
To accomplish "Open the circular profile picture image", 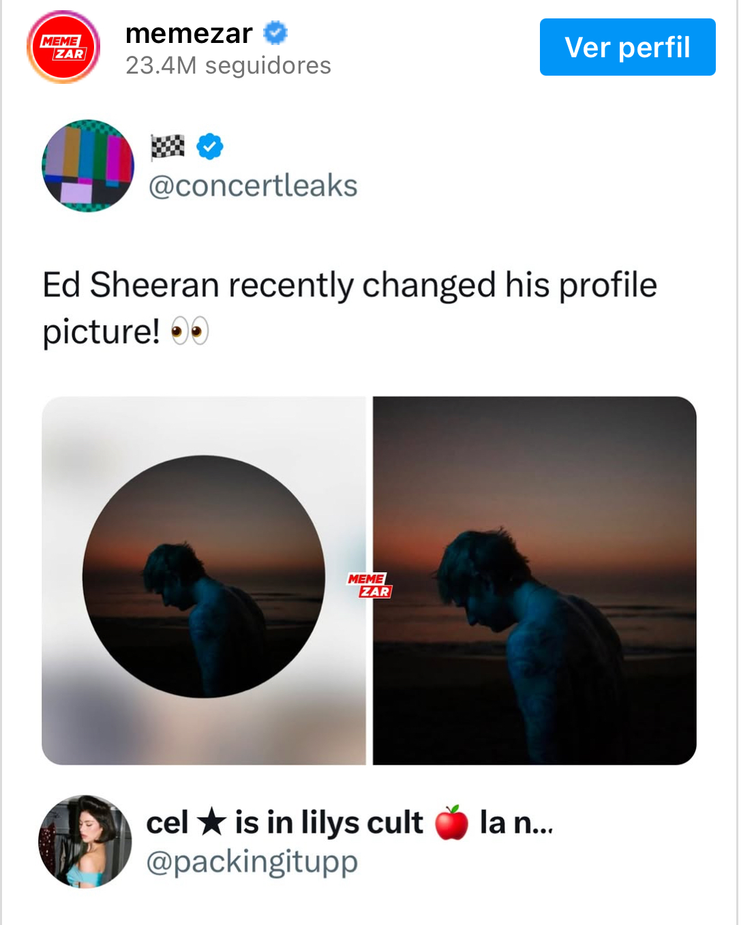I will click(204, 577).
